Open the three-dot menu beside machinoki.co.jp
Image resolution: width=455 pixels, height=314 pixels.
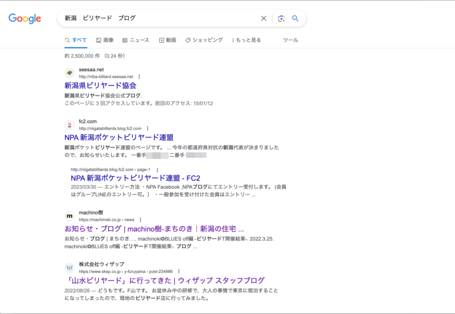[140, 220]
